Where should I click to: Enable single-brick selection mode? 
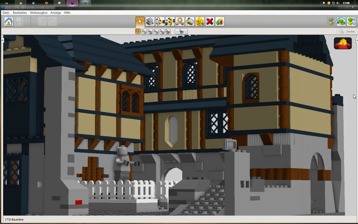click(138, 31)
